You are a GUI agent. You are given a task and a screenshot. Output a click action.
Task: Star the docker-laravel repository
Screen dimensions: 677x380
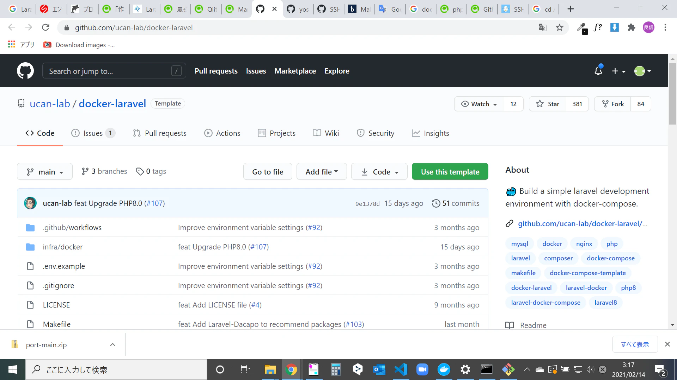point(548,104)
